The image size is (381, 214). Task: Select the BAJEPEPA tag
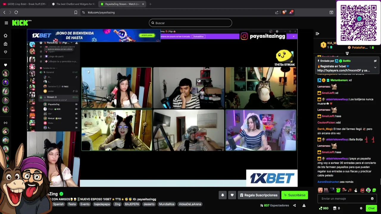point(132,204)
